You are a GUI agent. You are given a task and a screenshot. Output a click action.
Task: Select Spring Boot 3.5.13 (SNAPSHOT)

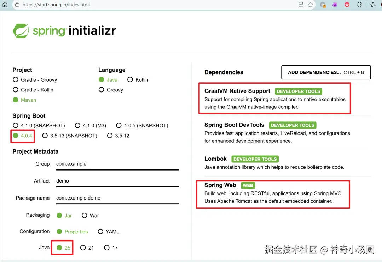tap(69, 136)
